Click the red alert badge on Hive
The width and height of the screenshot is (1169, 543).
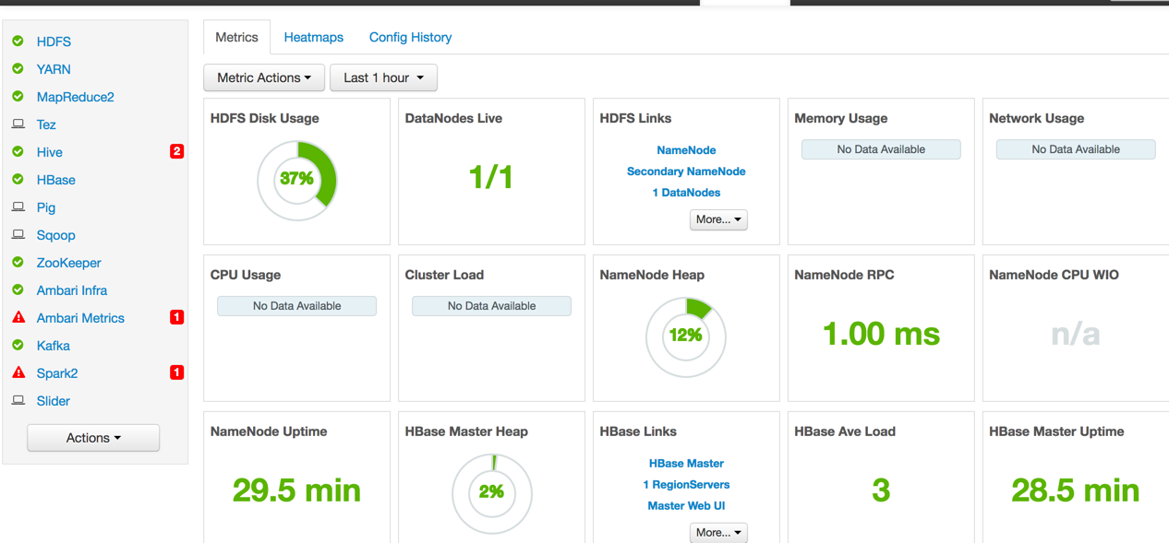176,151
